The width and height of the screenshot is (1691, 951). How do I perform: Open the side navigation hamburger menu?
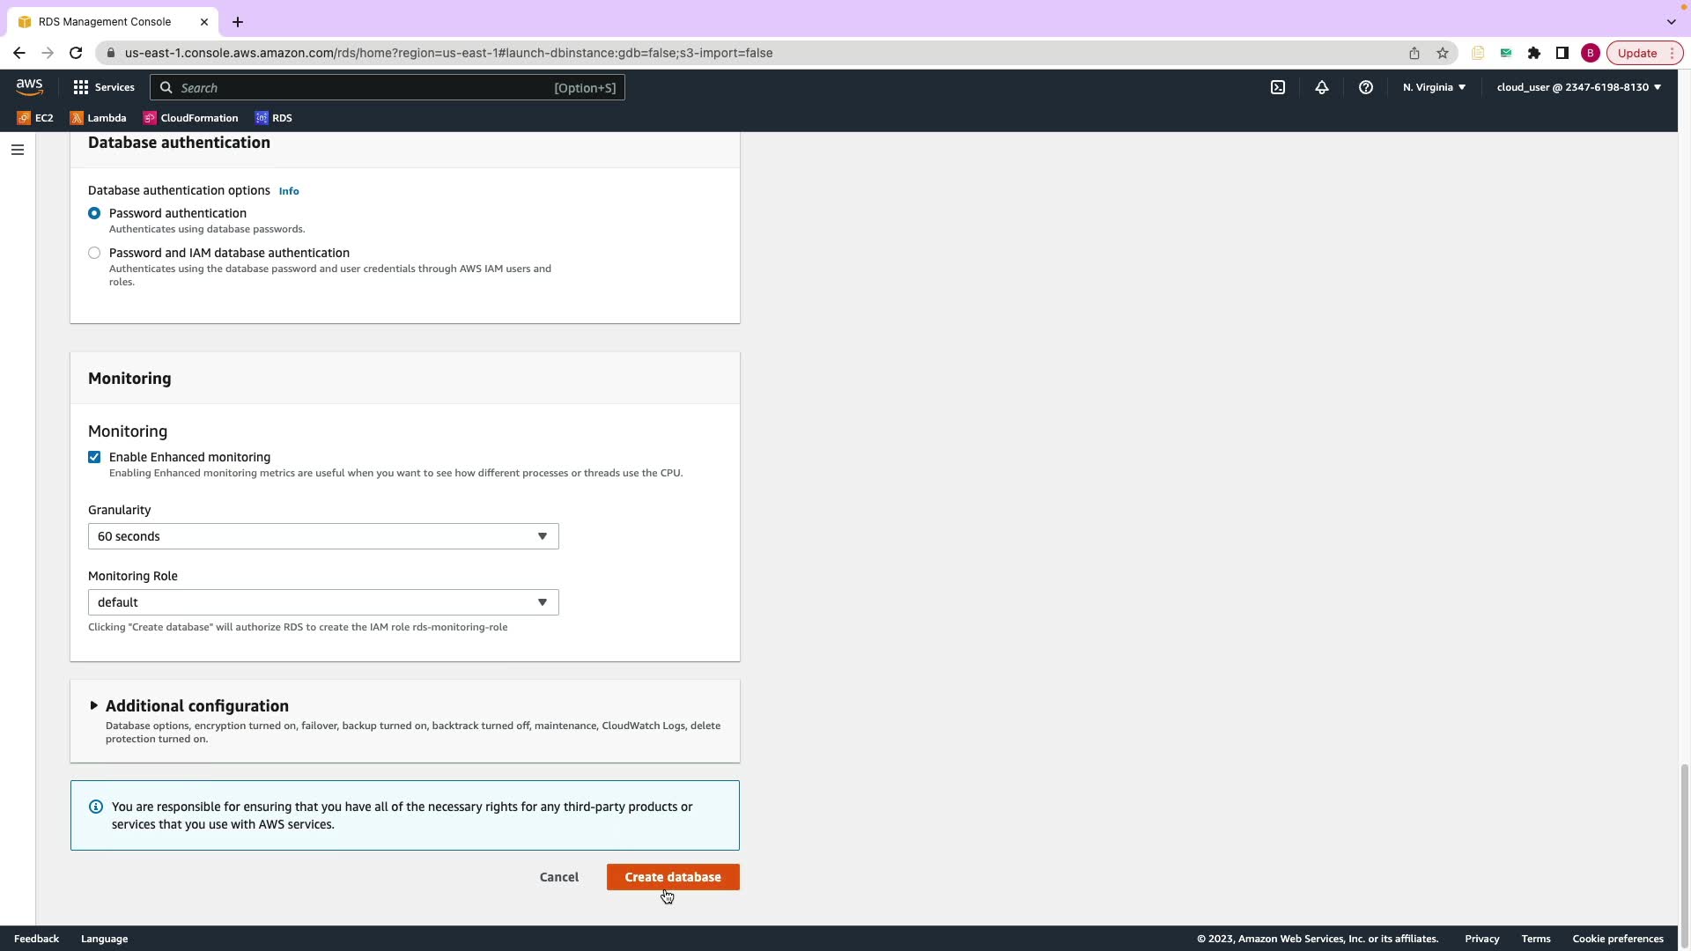coord(17,150)
